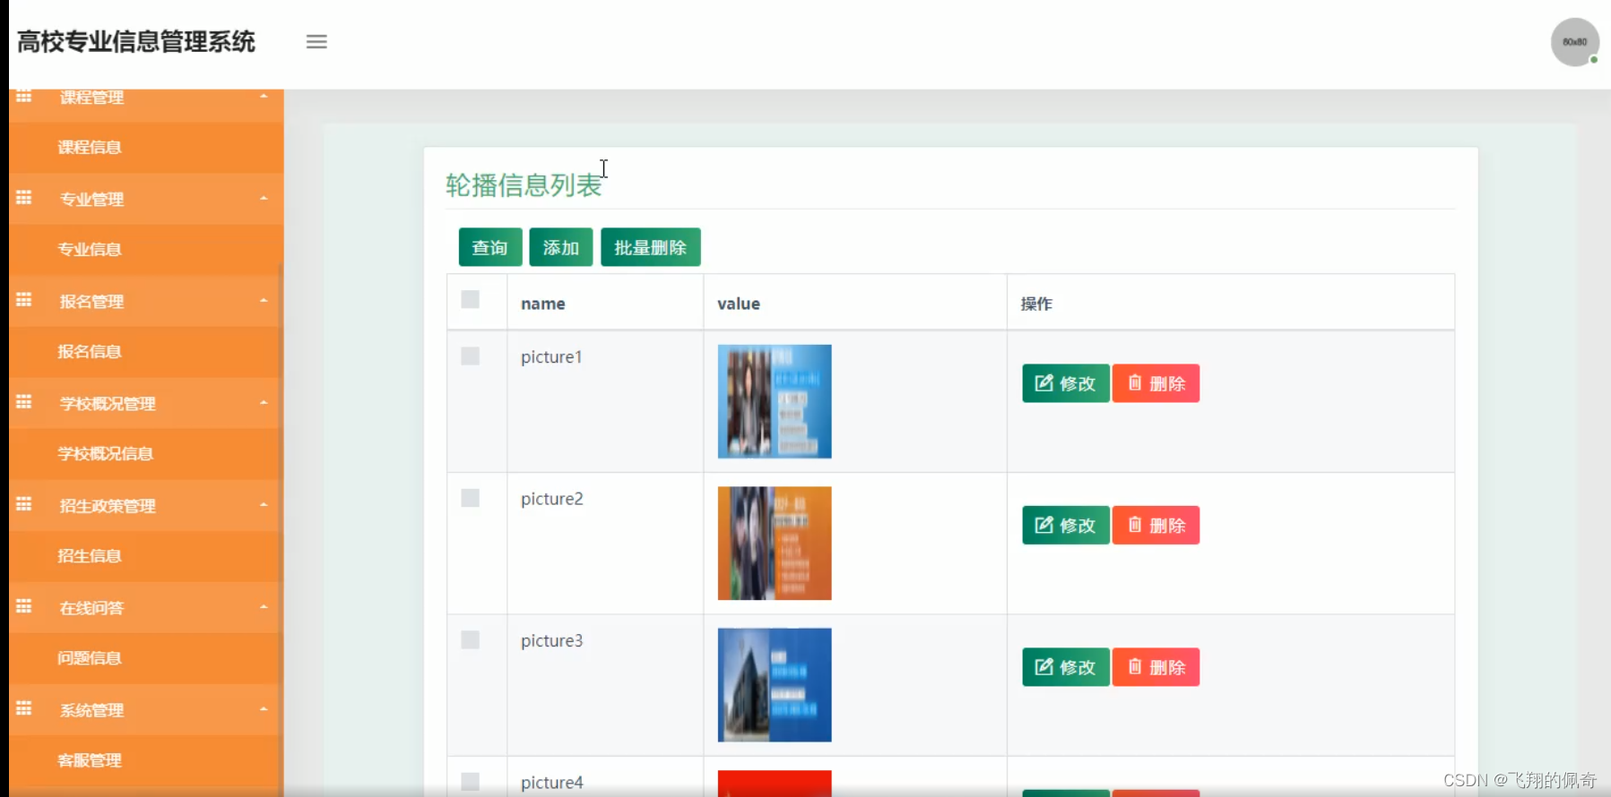Open the picture3 carousel thumbnail
This screenshot has height=797, width=1611.
point(775,685)
